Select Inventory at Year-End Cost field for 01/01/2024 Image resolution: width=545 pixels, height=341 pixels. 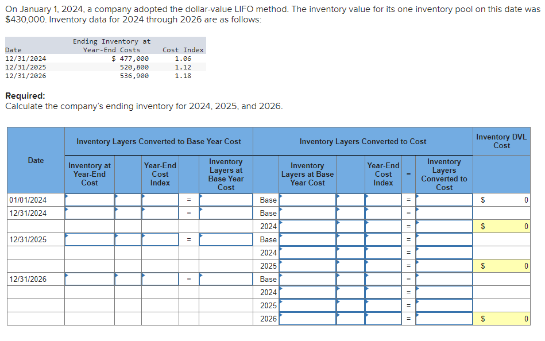pyautogui.click(x=90, y=200)
